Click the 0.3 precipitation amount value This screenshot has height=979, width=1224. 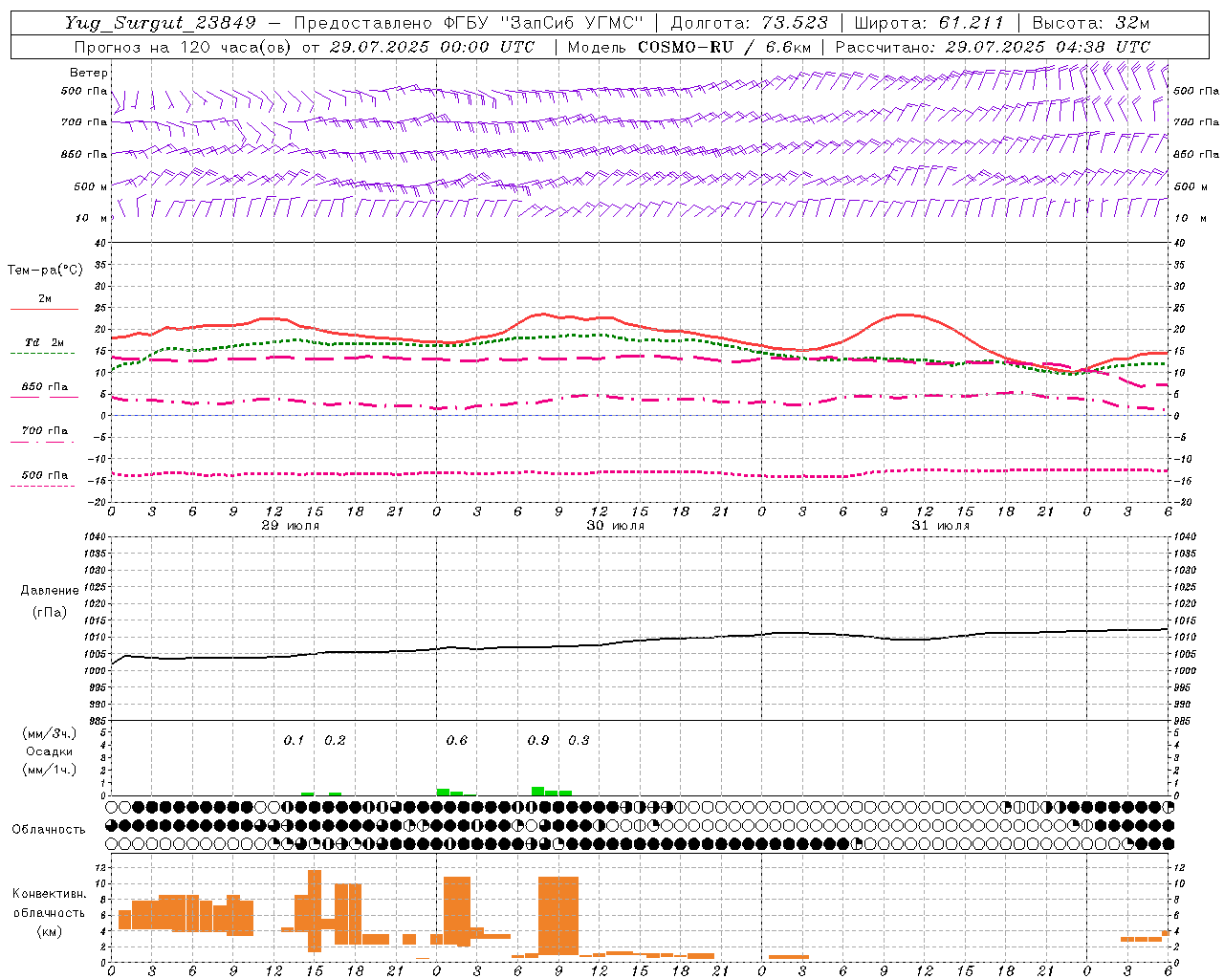pos(579,740)
